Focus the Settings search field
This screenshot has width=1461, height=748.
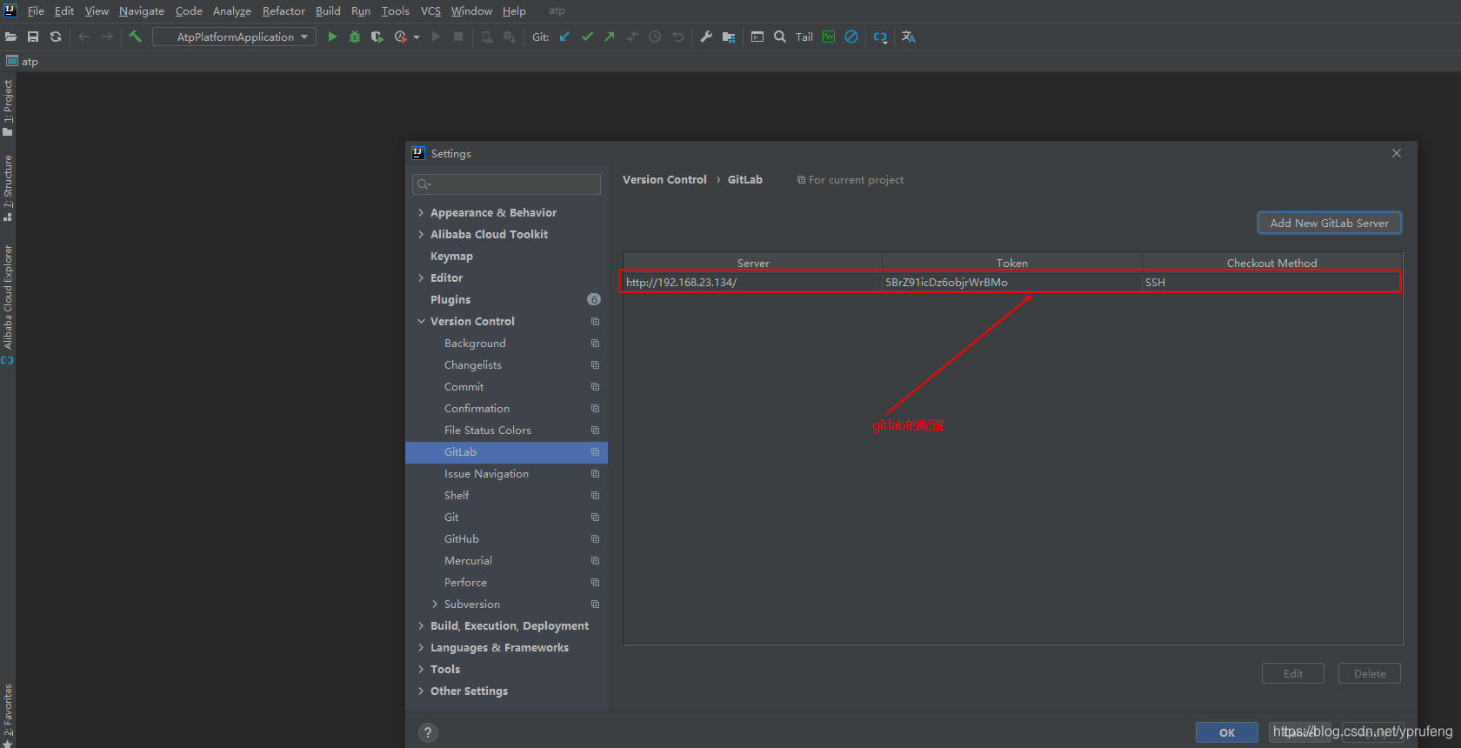click(x=506, y=184)
